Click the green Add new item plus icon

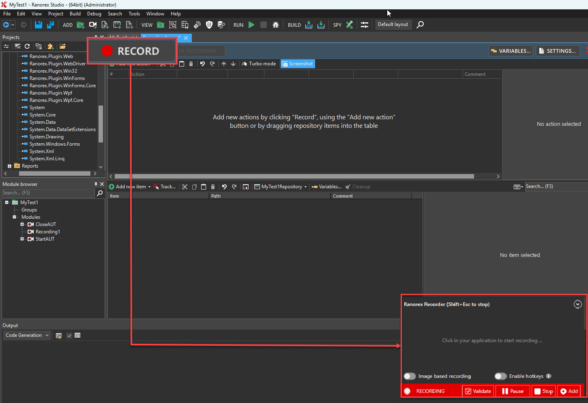click(112, 187)
